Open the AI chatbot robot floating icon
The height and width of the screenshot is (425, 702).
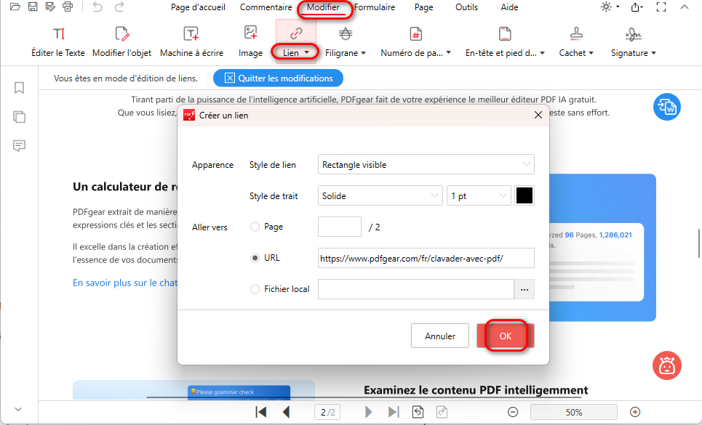[666, 365]
